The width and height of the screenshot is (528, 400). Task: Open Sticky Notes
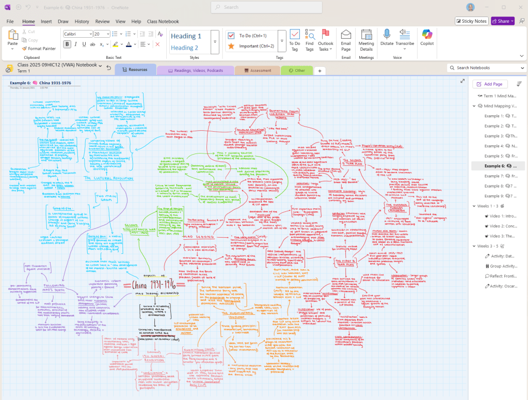[x=472, y=21]
